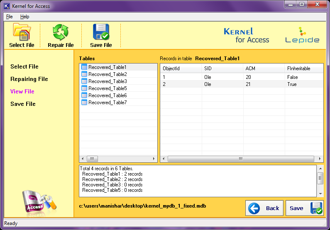Screen dimensions: 330x230
Task: Click the Recovered_Table6 table icon
Action: click(x=84, y=95)
